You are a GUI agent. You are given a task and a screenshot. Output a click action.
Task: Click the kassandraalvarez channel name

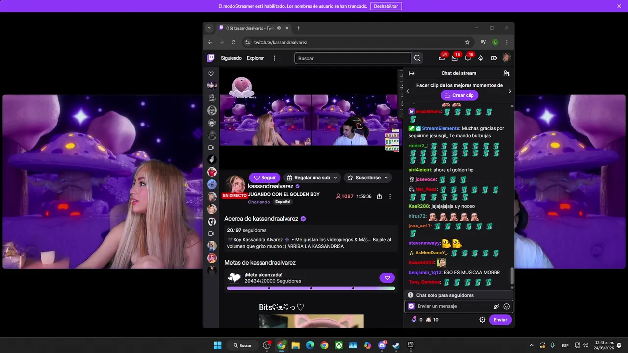tap(271, 186)
